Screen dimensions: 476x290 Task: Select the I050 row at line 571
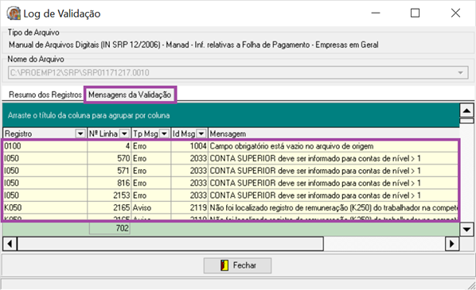click(x=231, y=171)
